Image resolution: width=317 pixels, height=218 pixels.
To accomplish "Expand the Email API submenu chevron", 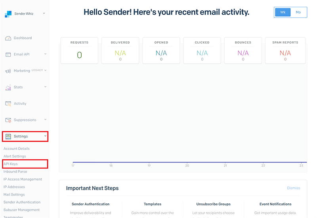I will [x=45, y=54].
